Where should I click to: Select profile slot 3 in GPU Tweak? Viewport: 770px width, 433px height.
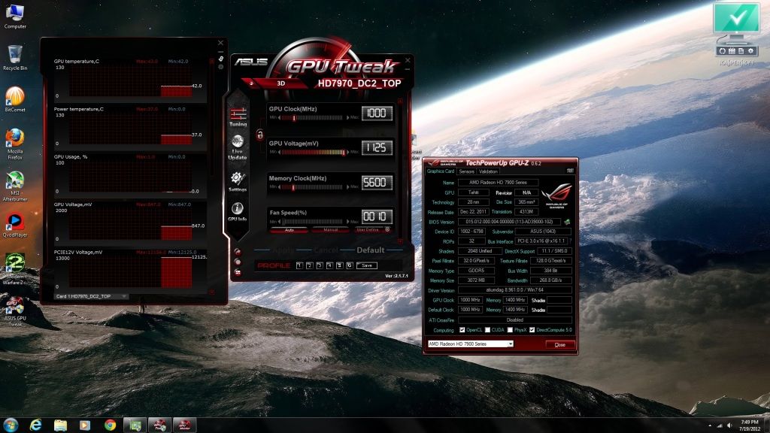[x=320, y=265]
